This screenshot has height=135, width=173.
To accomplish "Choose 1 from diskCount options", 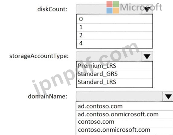I will point(114,27).
